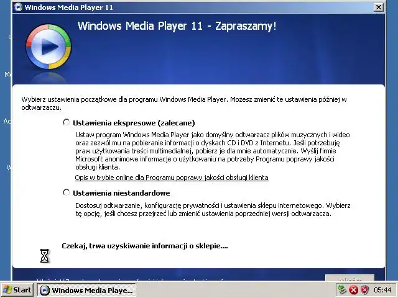
Task: Select the "Ustawienia ekspresowe (zalecane)" radio button
Action: (67, 123)
